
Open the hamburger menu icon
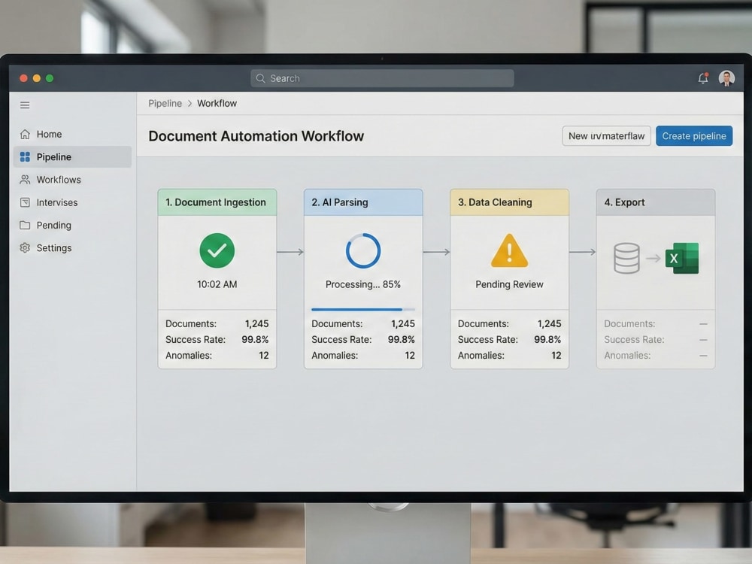25,105
